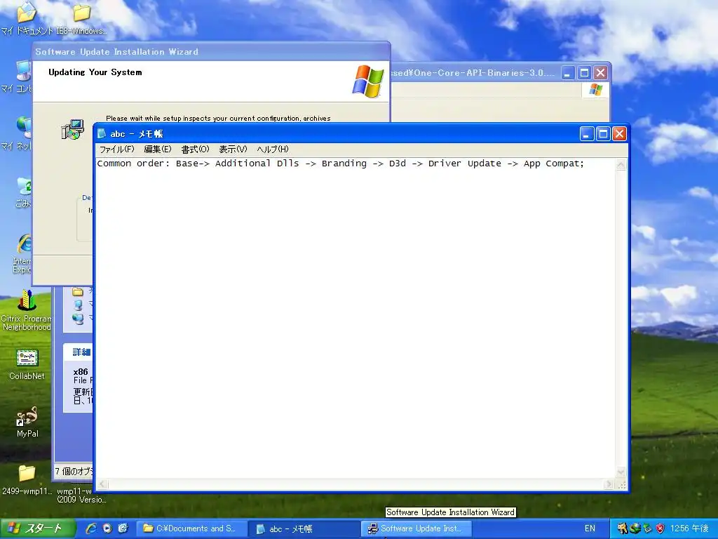This screenshot has height=539, width=718.
Task: Click the 詳細 panel header in Explorer
Action: point(78,352)
